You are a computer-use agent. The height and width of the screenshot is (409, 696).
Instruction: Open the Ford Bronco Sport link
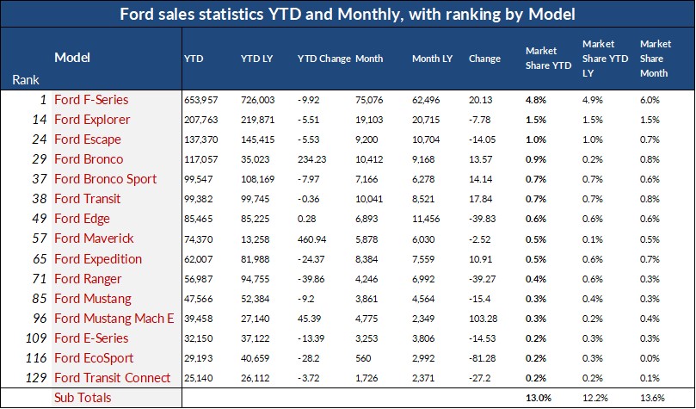pos(105,178)
